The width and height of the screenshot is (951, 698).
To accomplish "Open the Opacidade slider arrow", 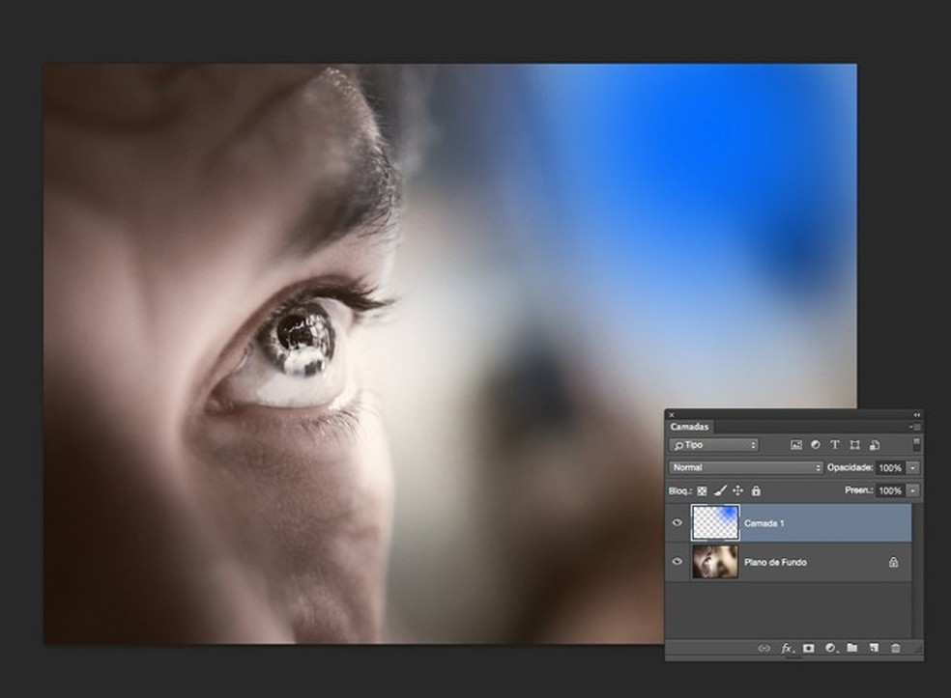I will click(x=912, y=468).
